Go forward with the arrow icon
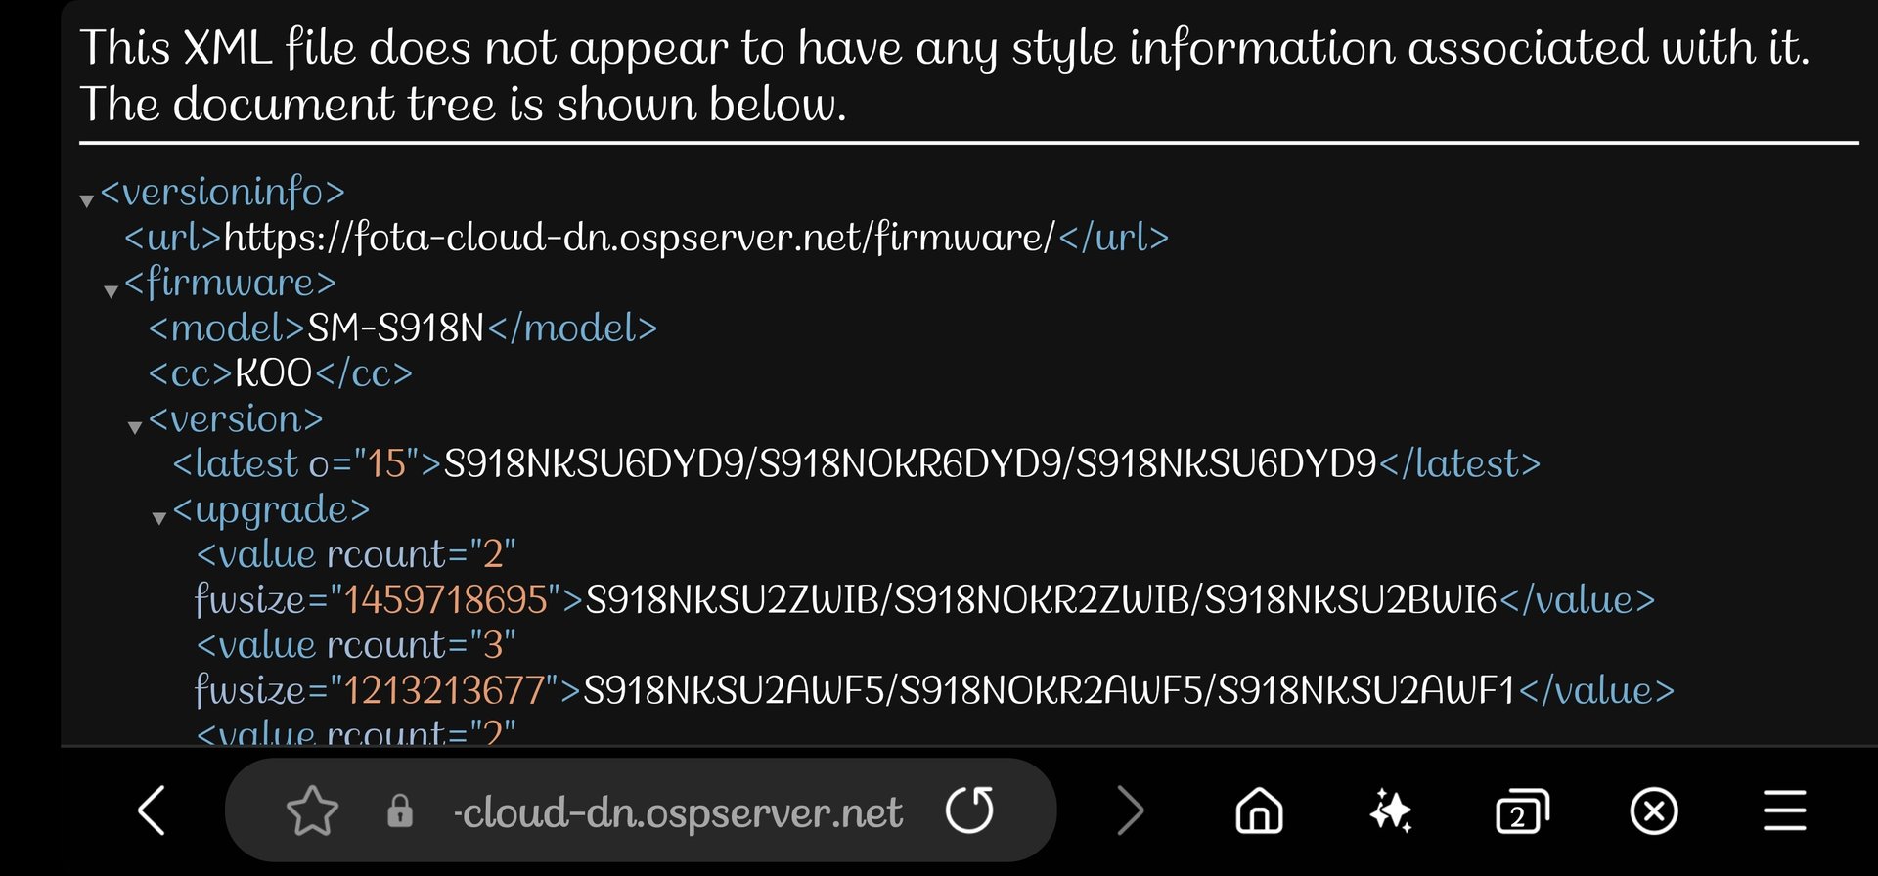This screenshot has height=876, width=1878. tap(1130, 810)
